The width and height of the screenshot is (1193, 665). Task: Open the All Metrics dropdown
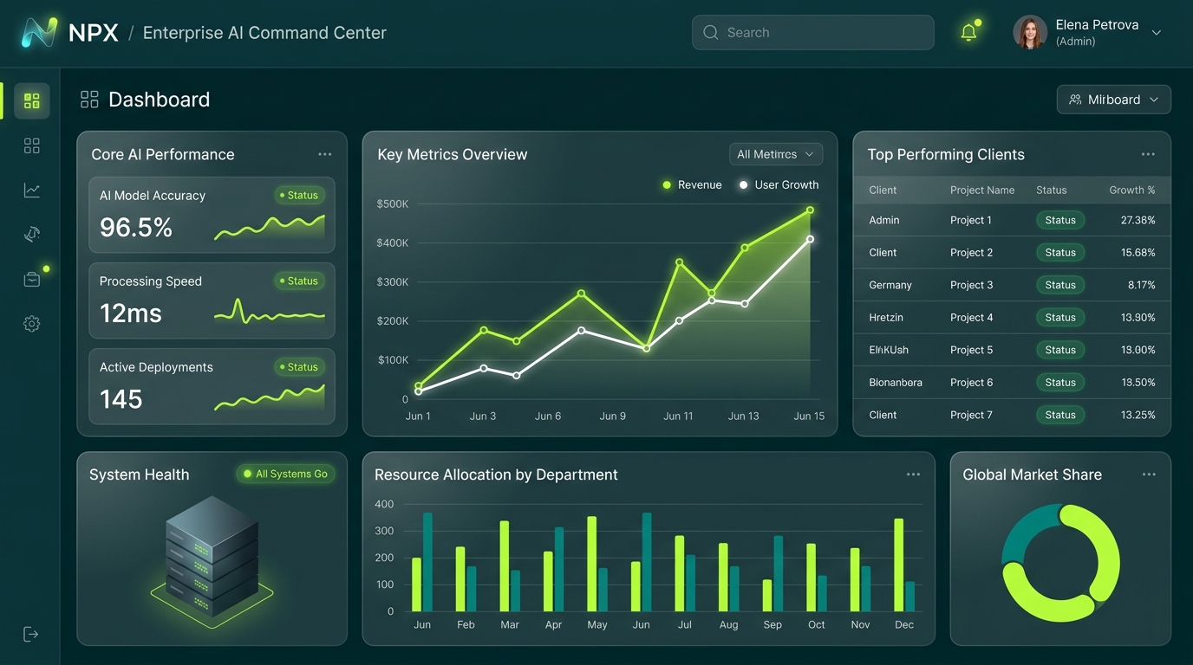coord(776,154)
